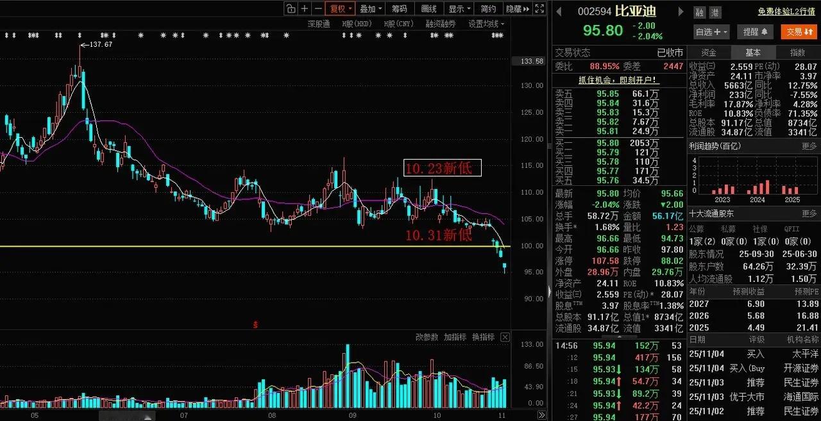Image resolution: width=821 pixels, height=421 pixels.
Task: Open 抓住机会,即刻开户 link
Action: pos(618,80)
